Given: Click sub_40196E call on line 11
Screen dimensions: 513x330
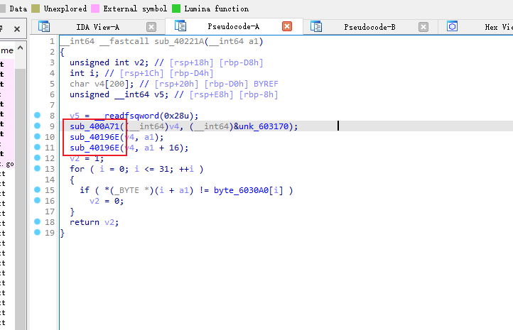Looking at the screenshot, I should pos(94,148).
